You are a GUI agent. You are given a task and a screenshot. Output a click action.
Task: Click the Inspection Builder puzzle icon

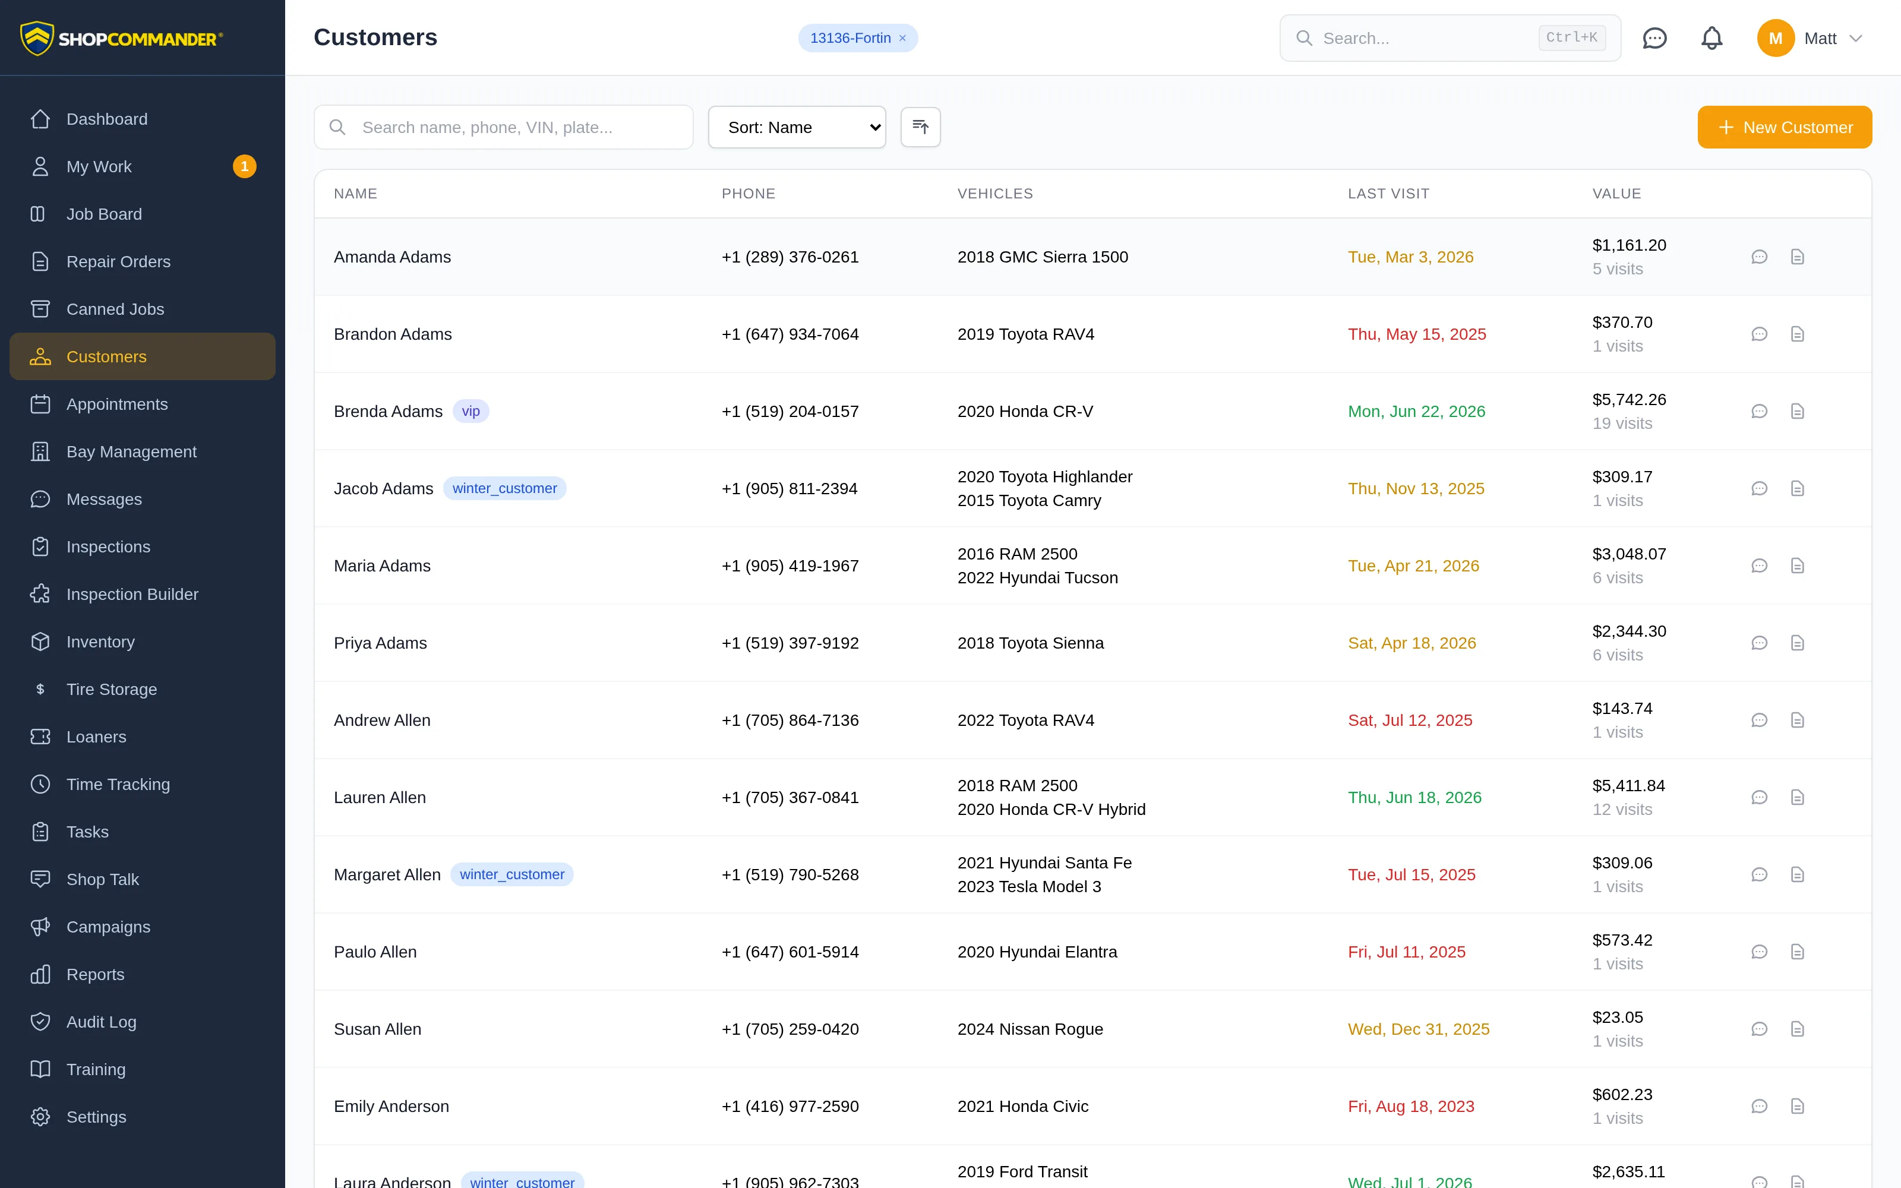click(40, 594)
